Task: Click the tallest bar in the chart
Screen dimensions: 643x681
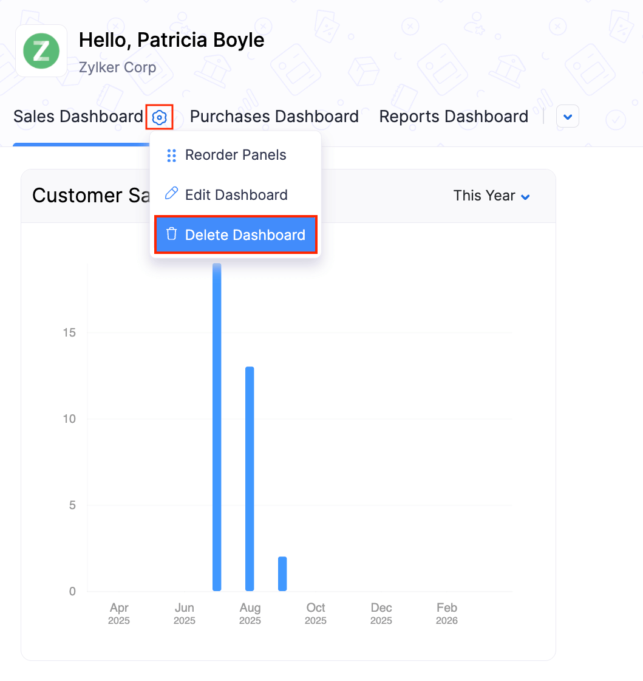Action: click(x=217, y=425)
